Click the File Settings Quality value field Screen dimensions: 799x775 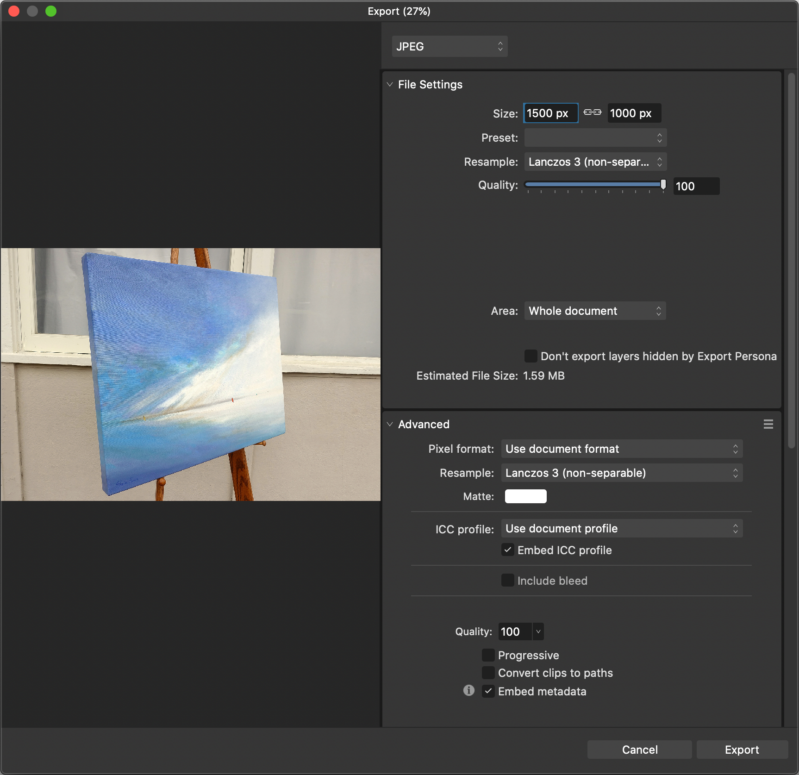[696, 186]
